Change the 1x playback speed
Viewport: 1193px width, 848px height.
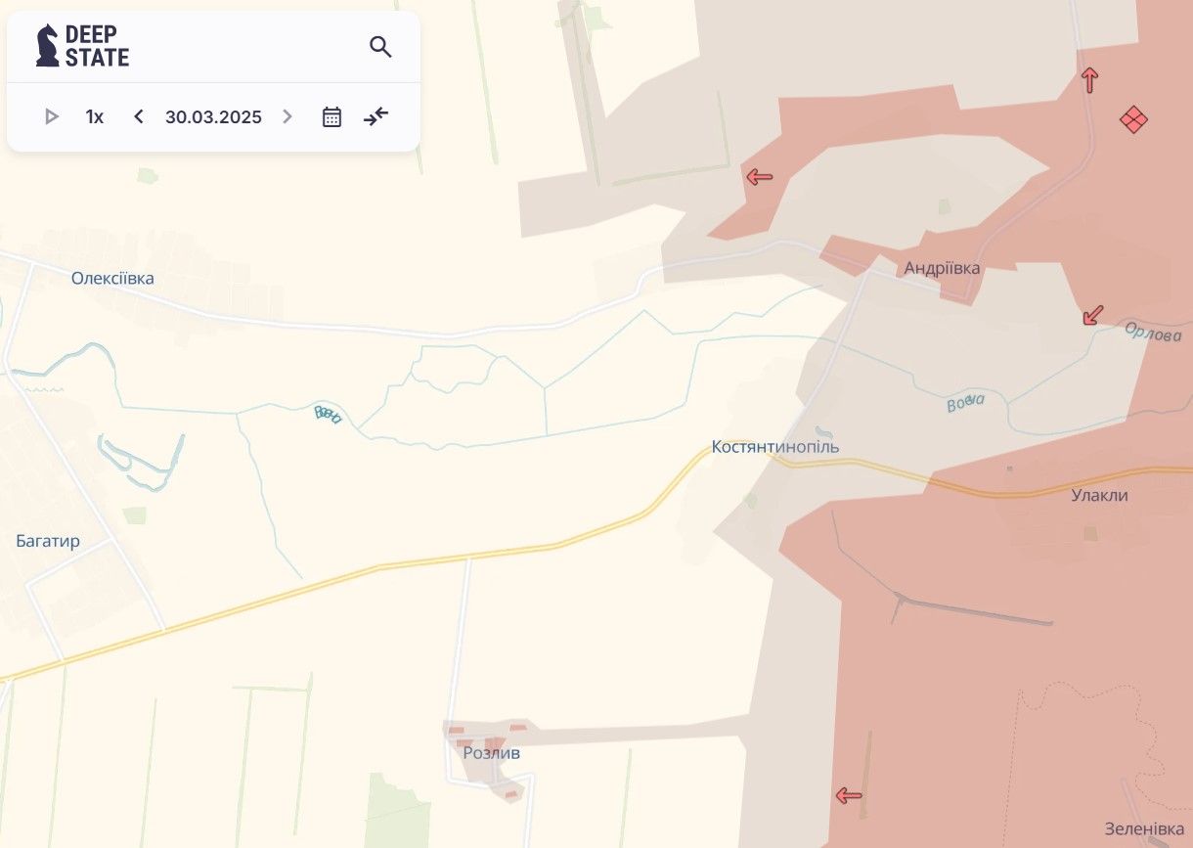pyautogui.click(x=95, y=117)
